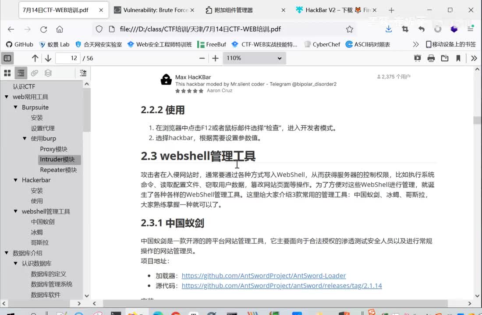Collapse the 认识数据库 outline node
Viewport: 482px width, 315px height.
[16, 263]
